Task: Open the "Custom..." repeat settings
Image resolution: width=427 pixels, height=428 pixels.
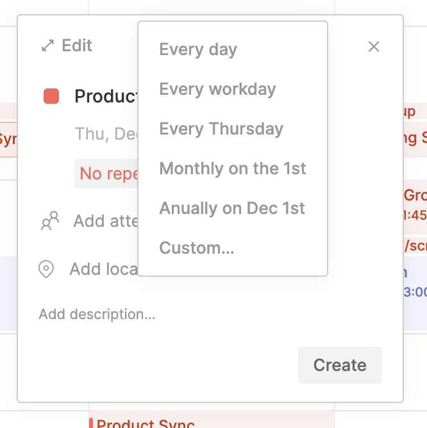Action: (197, 248)
